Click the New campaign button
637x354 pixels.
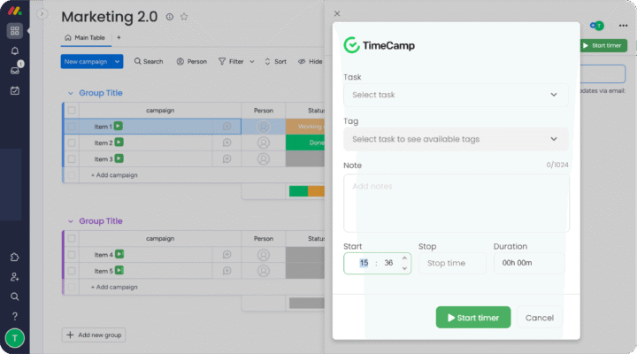click(86, 62)
